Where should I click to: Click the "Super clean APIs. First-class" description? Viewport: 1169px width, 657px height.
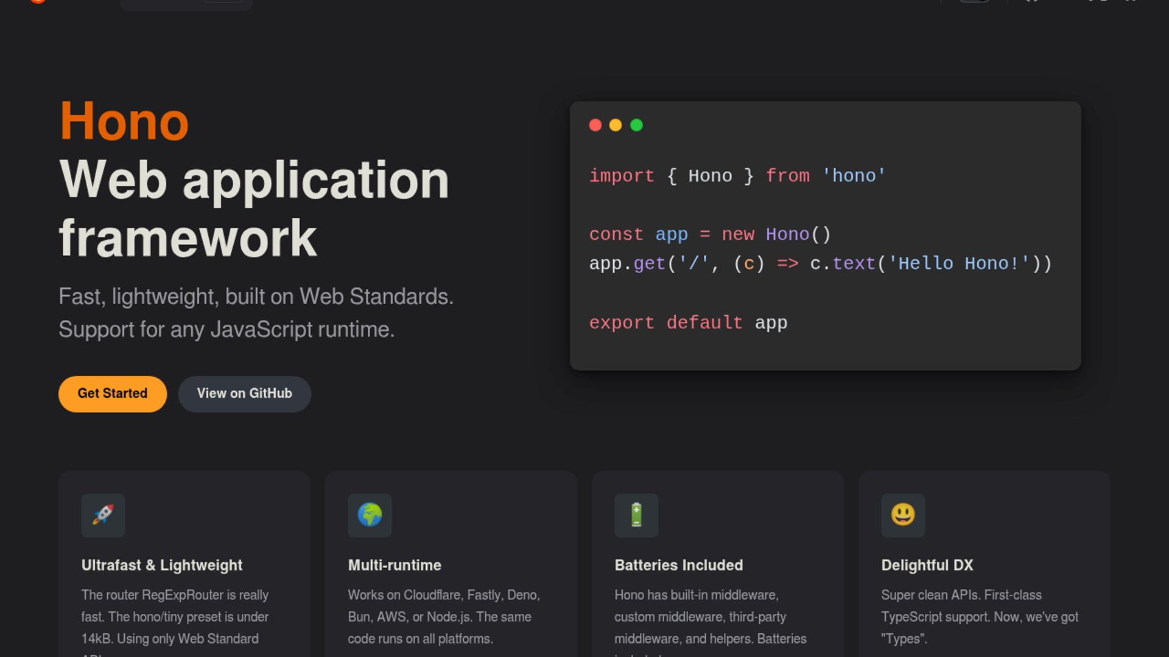coord(961,595)
